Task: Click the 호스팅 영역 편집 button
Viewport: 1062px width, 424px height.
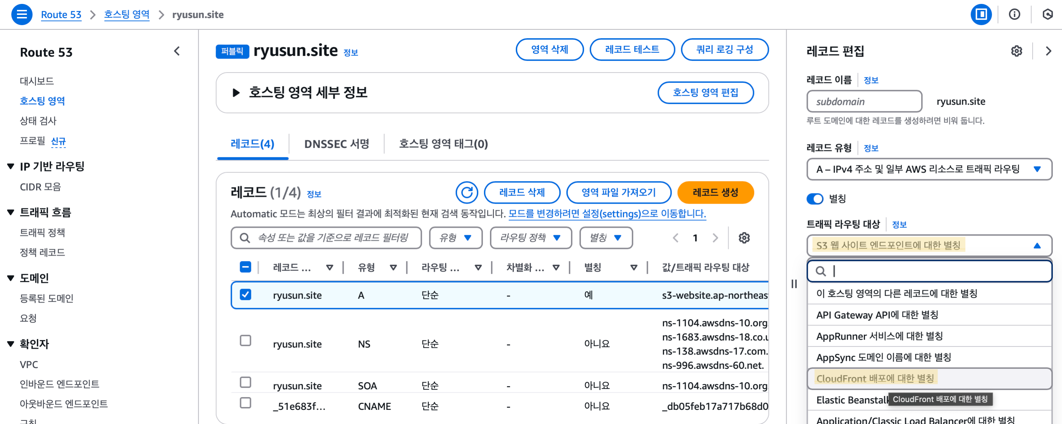Action: [x=706, y=92]
